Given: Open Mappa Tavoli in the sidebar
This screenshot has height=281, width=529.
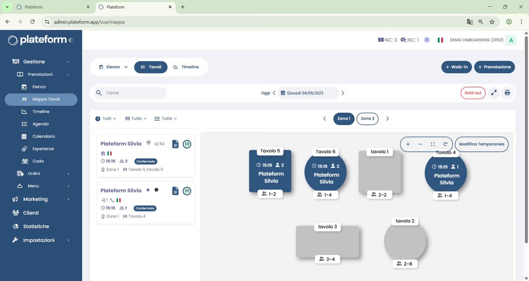Looking at the screenshot, I should 41,100.
